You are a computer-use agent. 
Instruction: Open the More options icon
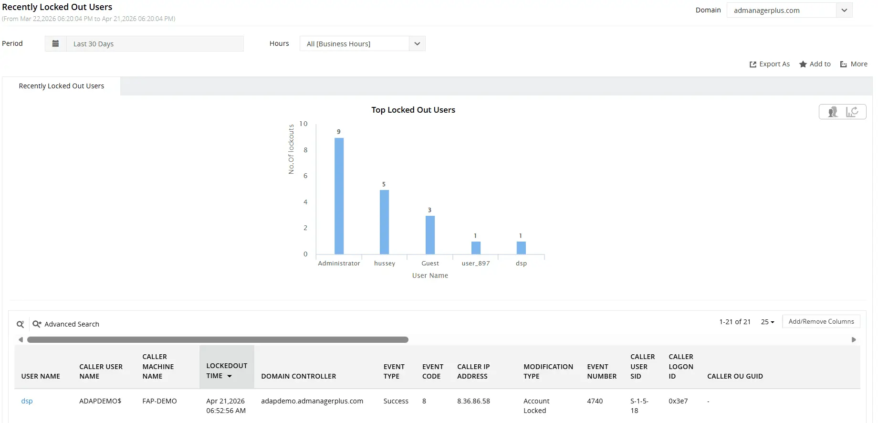[x=844, y=64]
